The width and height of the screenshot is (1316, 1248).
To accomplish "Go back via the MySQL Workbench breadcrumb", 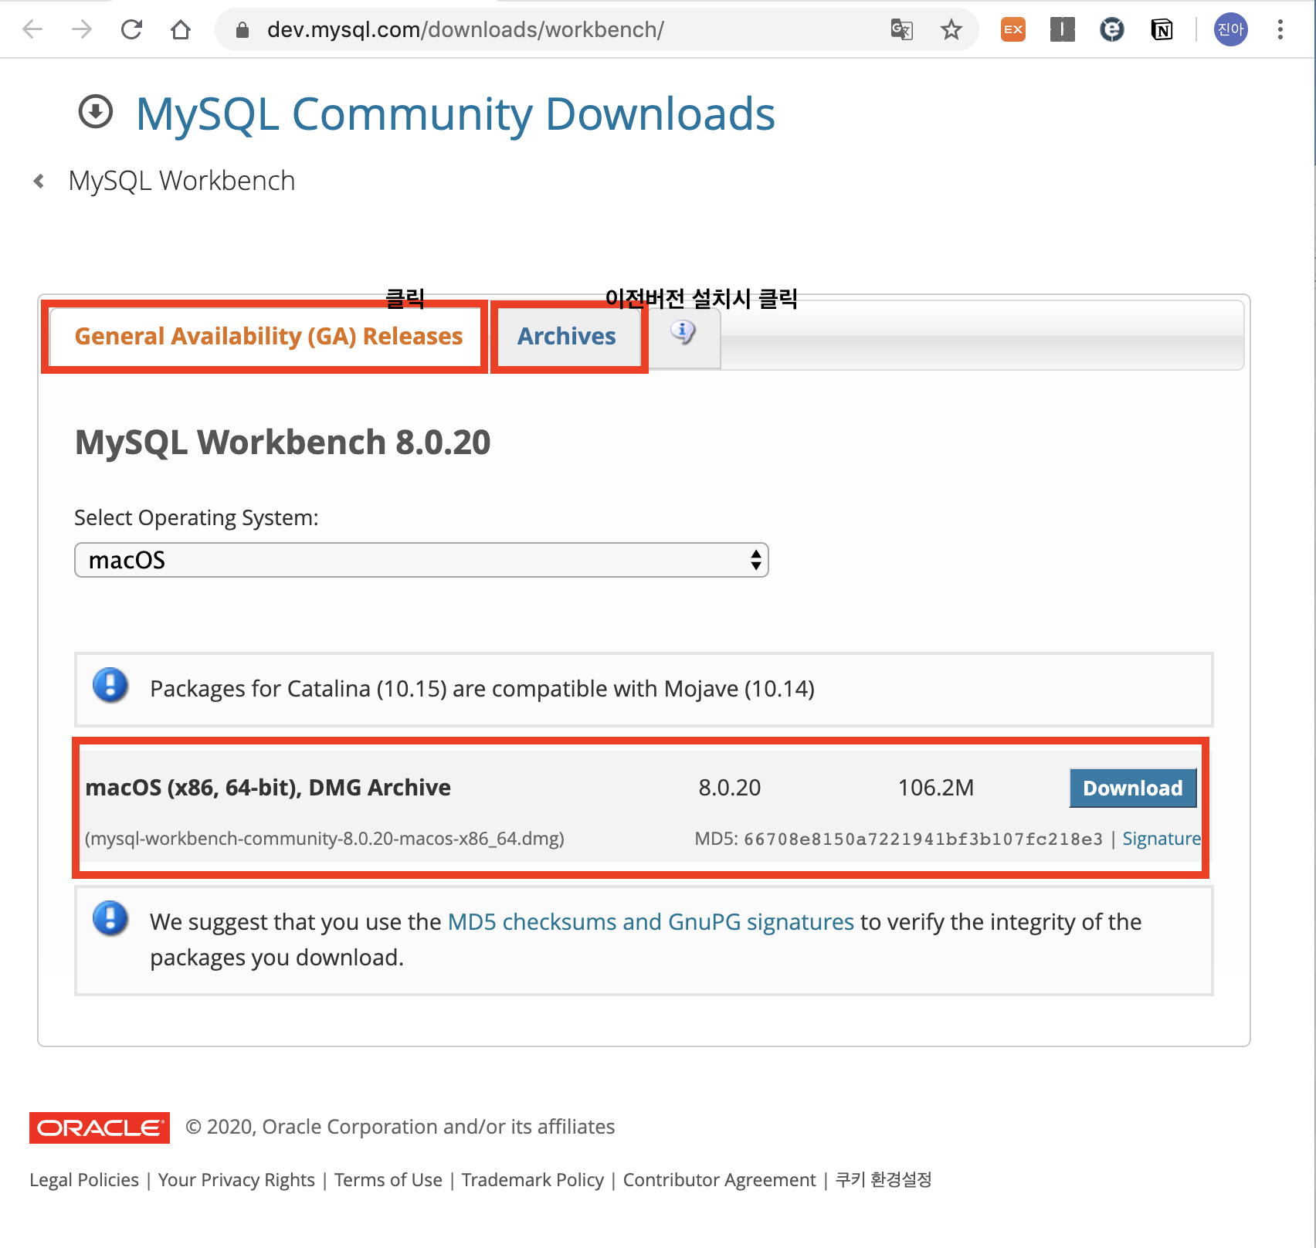I will [181, 181].
